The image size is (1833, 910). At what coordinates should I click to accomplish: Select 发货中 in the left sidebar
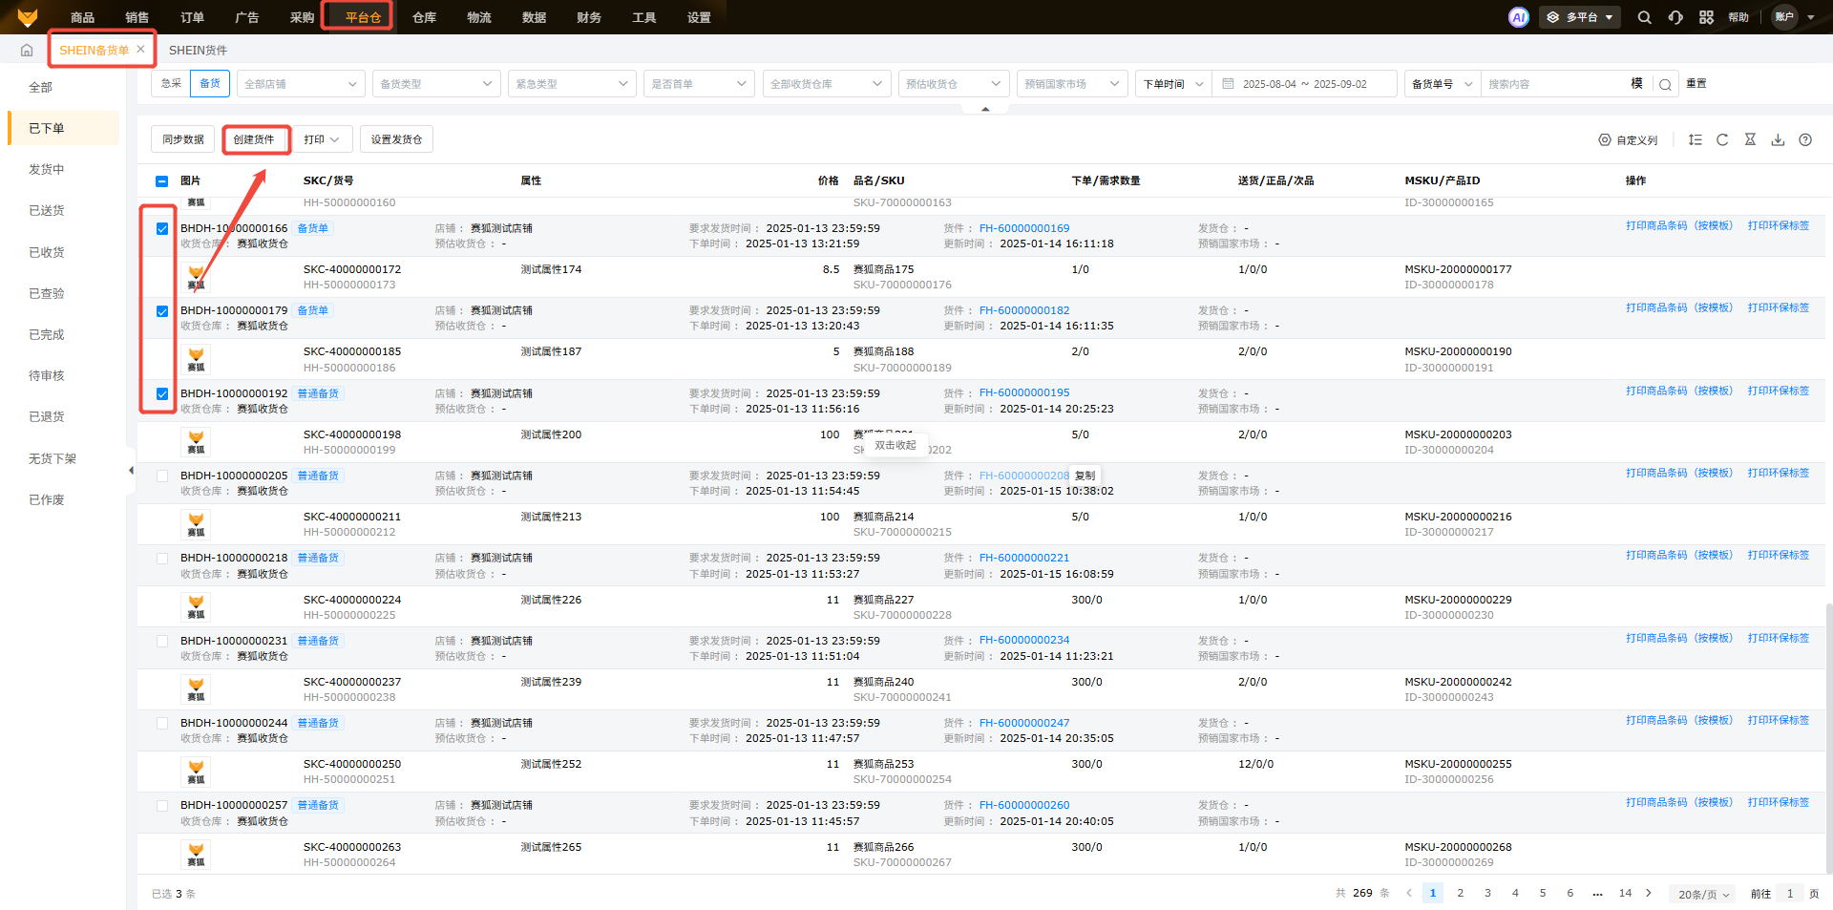[x=46, y=169]
